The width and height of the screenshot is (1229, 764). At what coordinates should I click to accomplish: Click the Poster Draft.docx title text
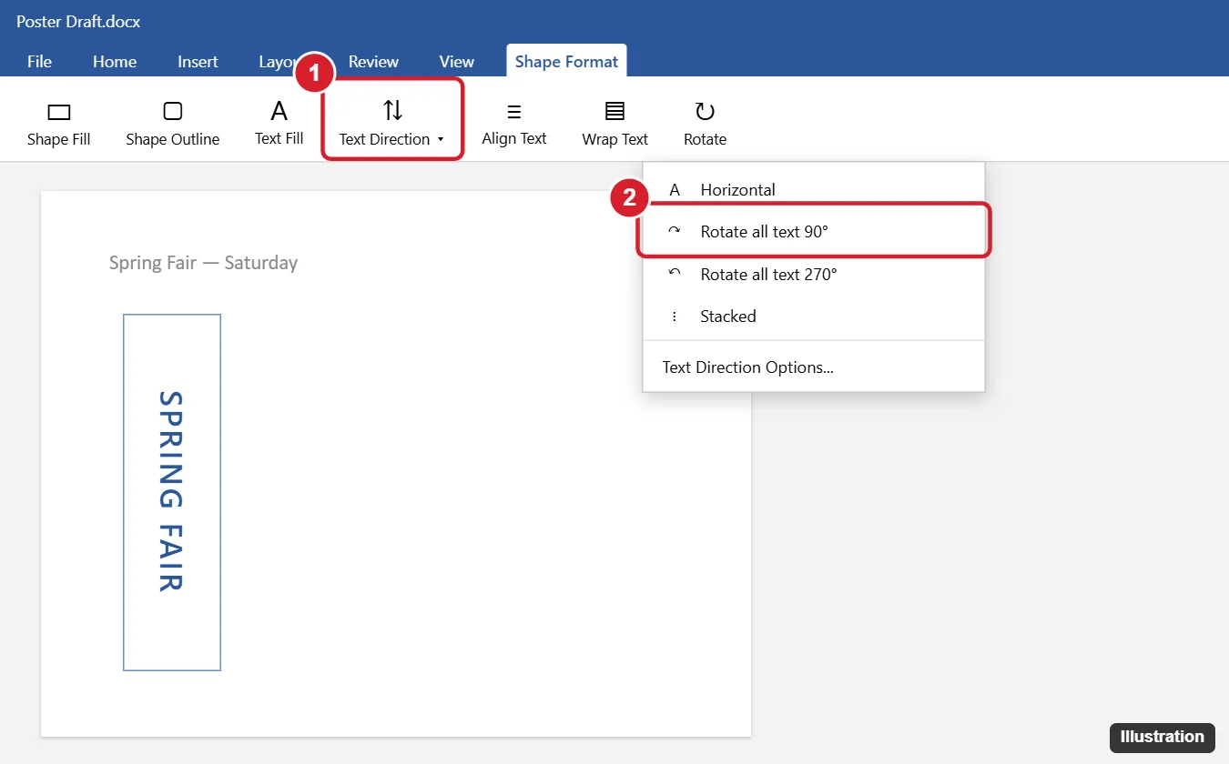(78, 21)
